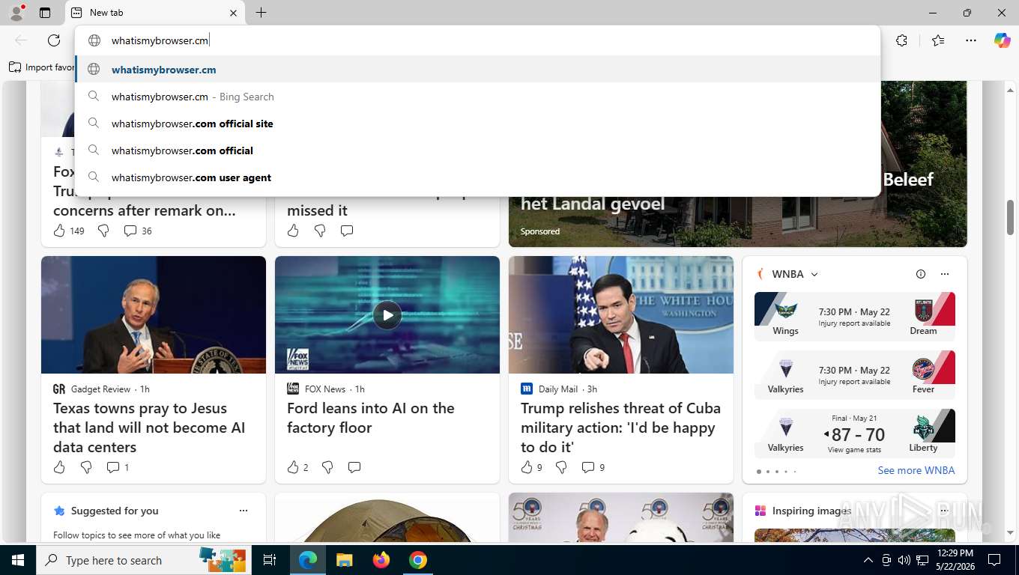Open the volume control in tray
Screen dimensions: 1019x575
(x=904, y=560)
